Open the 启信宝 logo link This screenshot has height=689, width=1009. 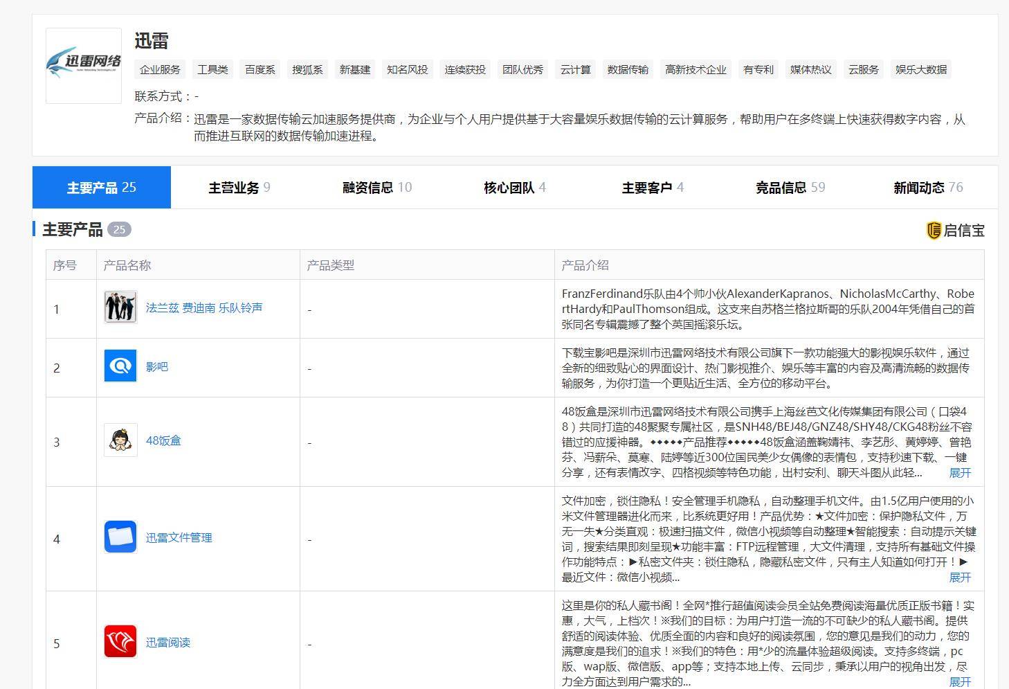point(955,231)
